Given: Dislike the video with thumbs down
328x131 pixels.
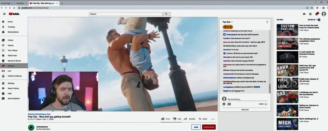Looking at the screenshot, I should coord(175,119).
